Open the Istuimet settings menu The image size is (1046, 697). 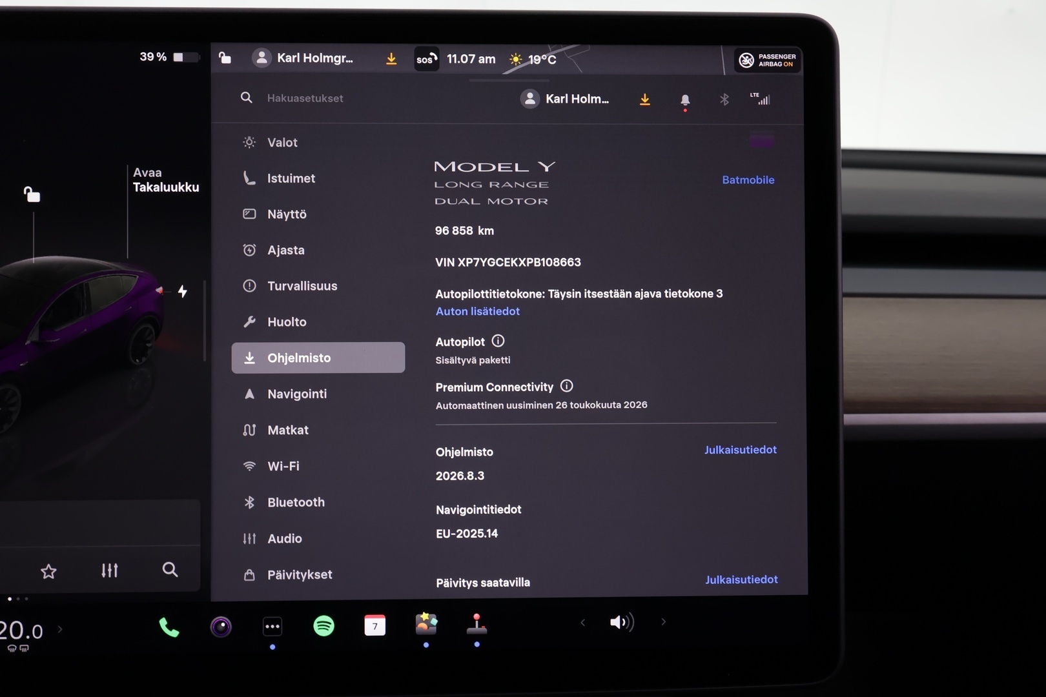(x=318, y=178)
